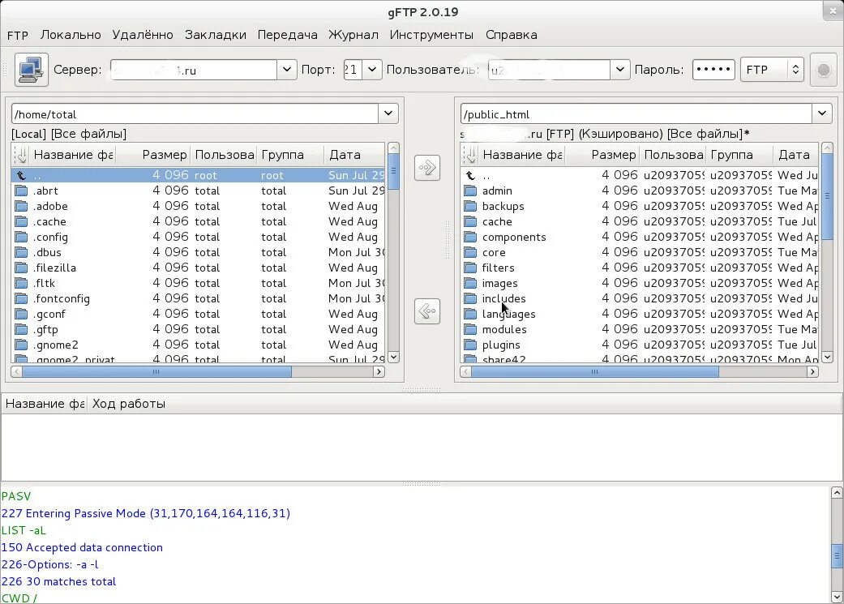The width and height of the screenshot is (844, 604).
Task: Open the Справка menu
Action: pos(512,35)
